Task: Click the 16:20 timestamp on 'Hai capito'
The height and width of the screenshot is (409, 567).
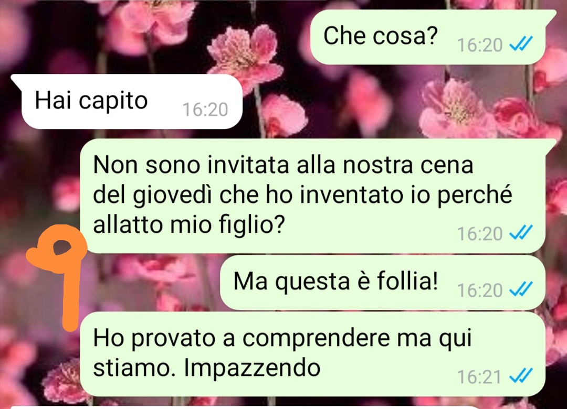Action: (x=205, y=109)
